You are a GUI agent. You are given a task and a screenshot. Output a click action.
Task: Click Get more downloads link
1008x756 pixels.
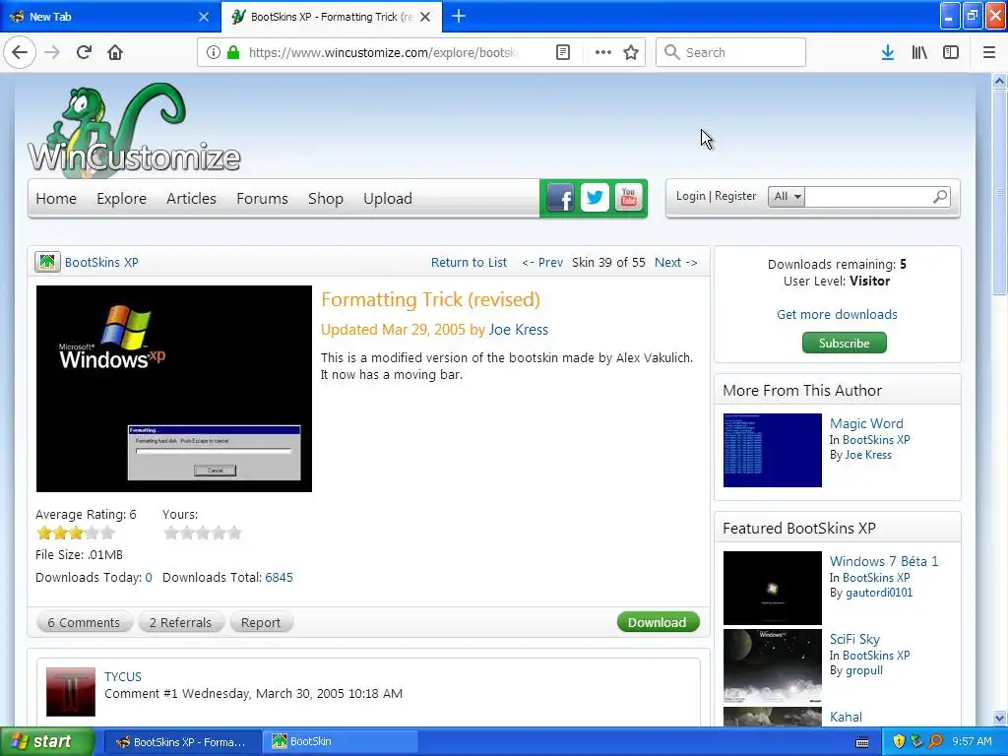(x=837, y=314)
